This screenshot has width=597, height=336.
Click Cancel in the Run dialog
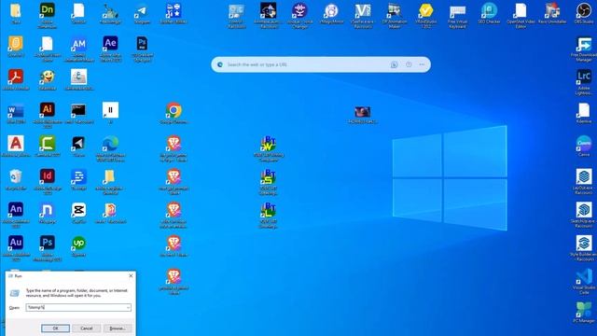point(87,329)
